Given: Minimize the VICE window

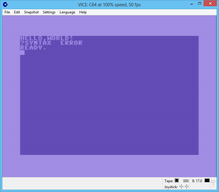Looking at the screenshot, I should (192, 4).
